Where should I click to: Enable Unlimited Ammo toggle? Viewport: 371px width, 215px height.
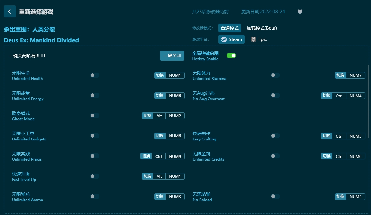tap(95, 196)
